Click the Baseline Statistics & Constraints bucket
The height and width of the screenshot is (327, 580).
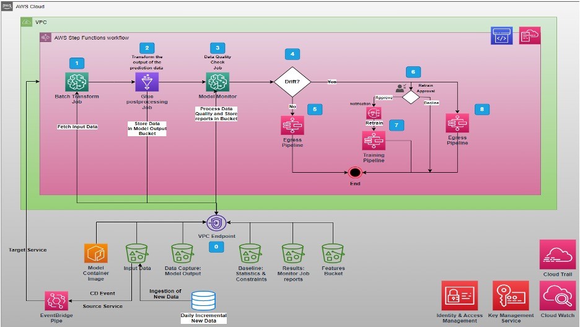(250, 254)
